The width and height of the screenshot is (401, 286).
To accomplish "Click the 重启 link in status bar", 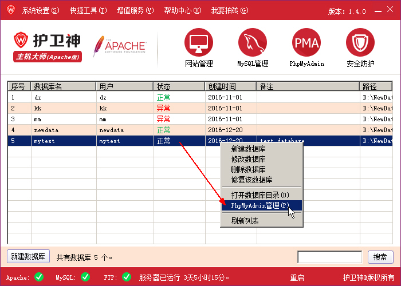I will [x=297, y=277].
